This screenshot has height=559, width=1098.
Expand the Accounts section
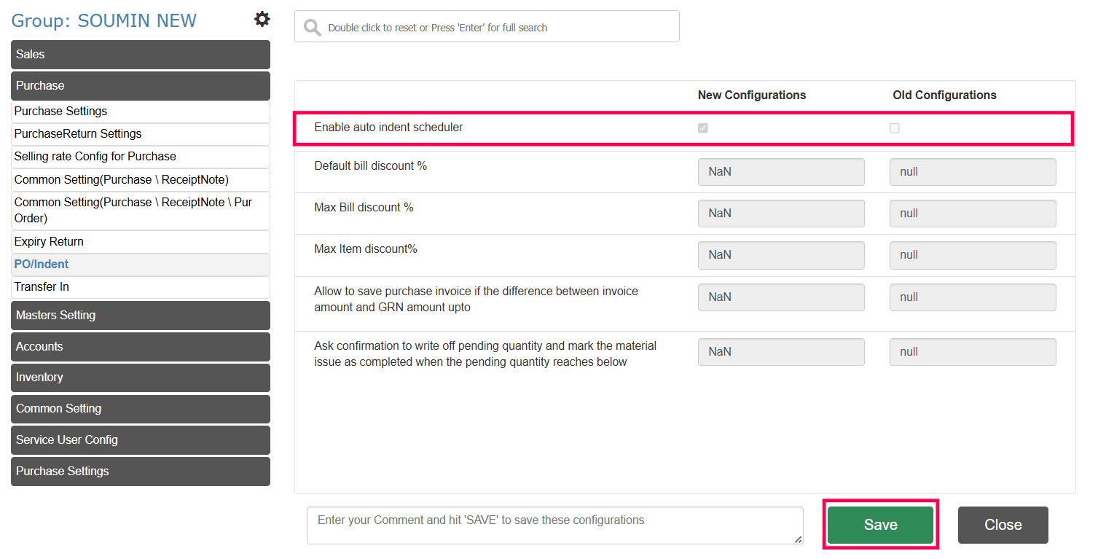[141, 347]
